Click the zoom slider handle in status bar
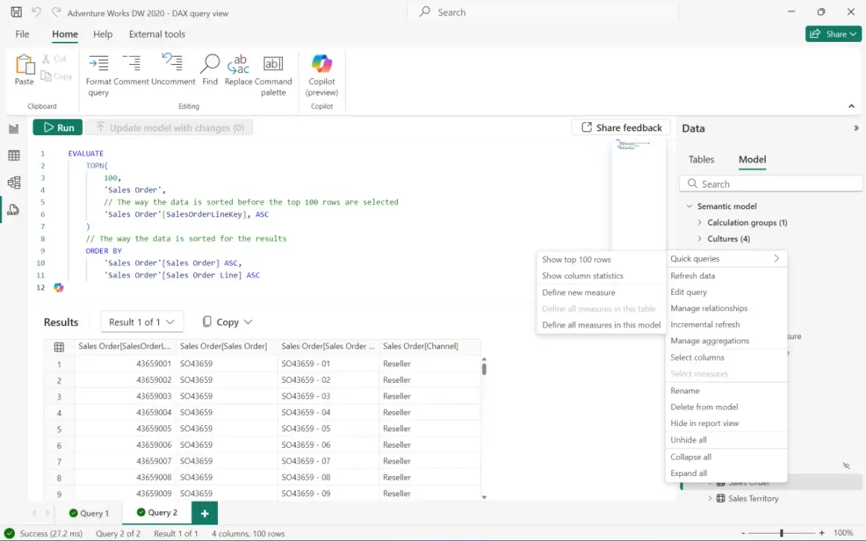This screenshot has width=866, height=541. click(x=782, y=534)
